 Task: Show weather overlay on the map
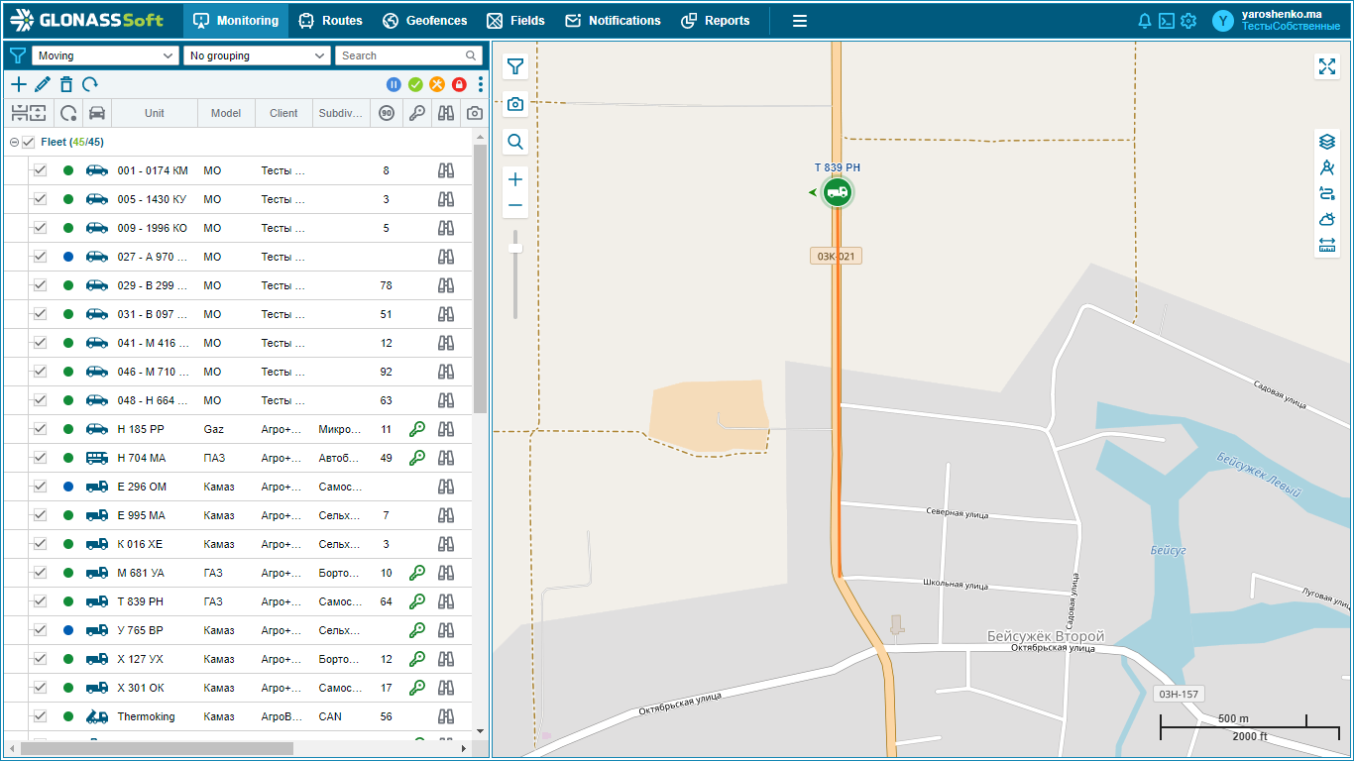[1327, 219]
